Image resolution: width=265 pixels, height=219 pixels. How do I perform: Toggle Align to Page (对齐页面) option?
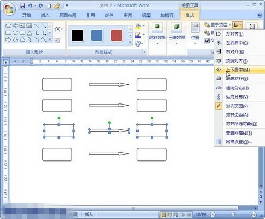[237, 106]
